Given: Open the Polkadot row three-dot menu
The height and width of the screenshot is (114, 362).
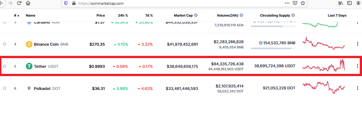Looking at the screenshot, I should point(357,88).
